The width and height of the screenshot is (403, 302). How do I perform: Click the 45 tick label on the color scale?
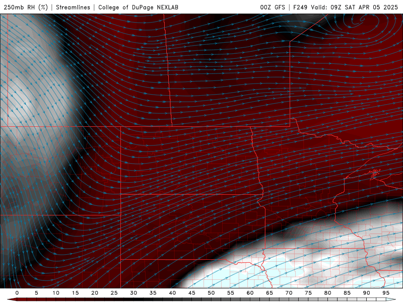click(192, 293)
